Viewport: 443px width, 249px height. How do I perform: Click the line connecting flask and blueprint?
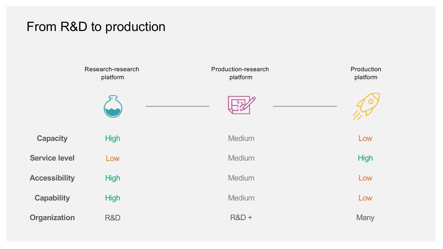pyautogui.click(x=178, y=106)
